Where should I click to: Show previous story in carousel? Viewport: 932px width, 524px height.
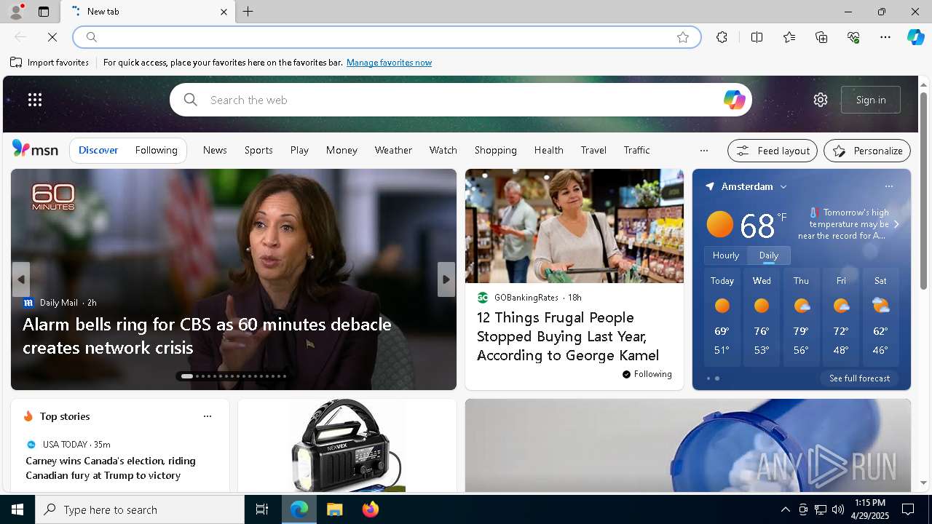click(x=21, y=279)
